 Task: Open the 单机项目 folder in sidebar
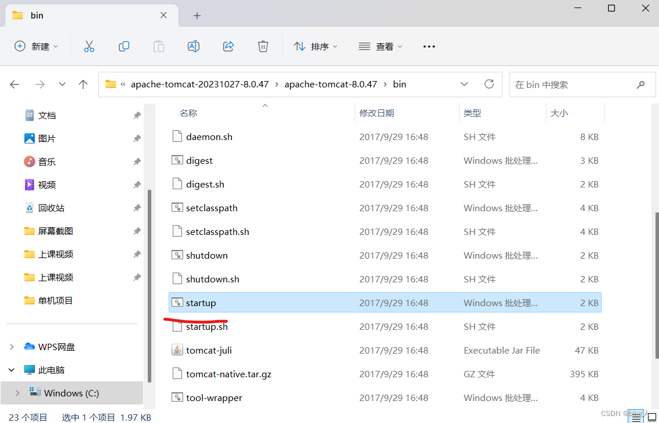(56, 300)
